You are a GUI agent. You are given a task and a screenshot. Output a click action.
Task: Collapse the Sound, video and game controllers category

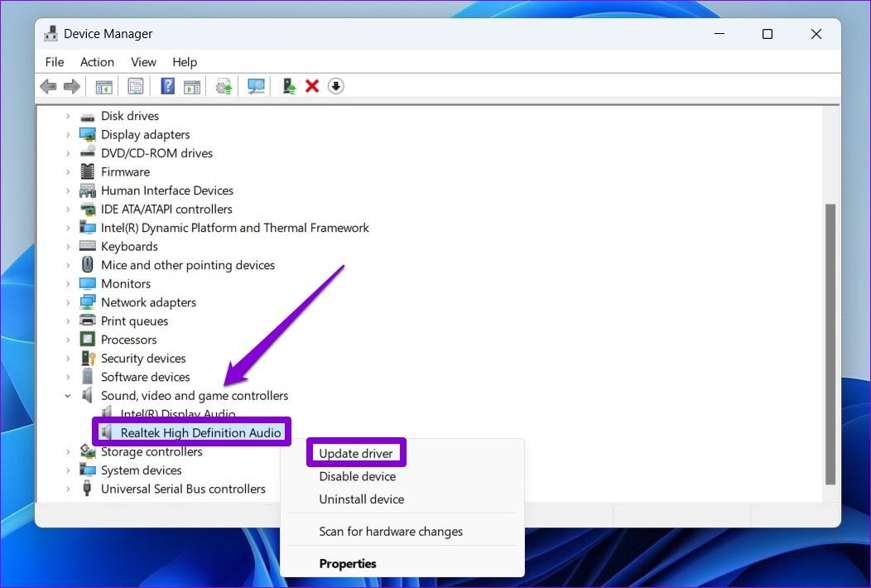68,395
